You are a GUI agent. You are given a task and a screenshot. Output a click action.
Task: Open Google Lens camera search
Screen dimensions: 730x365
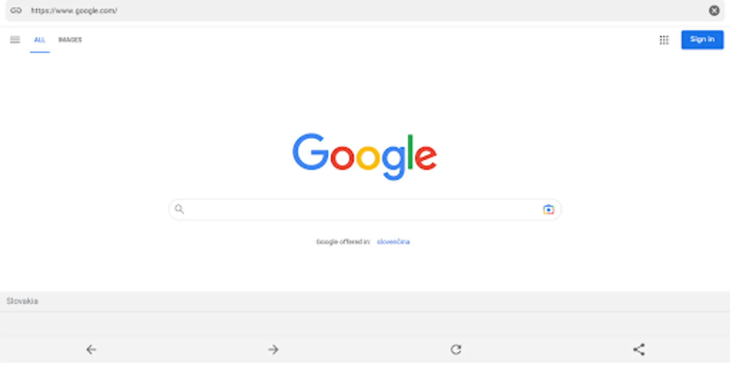coord(548,209)
